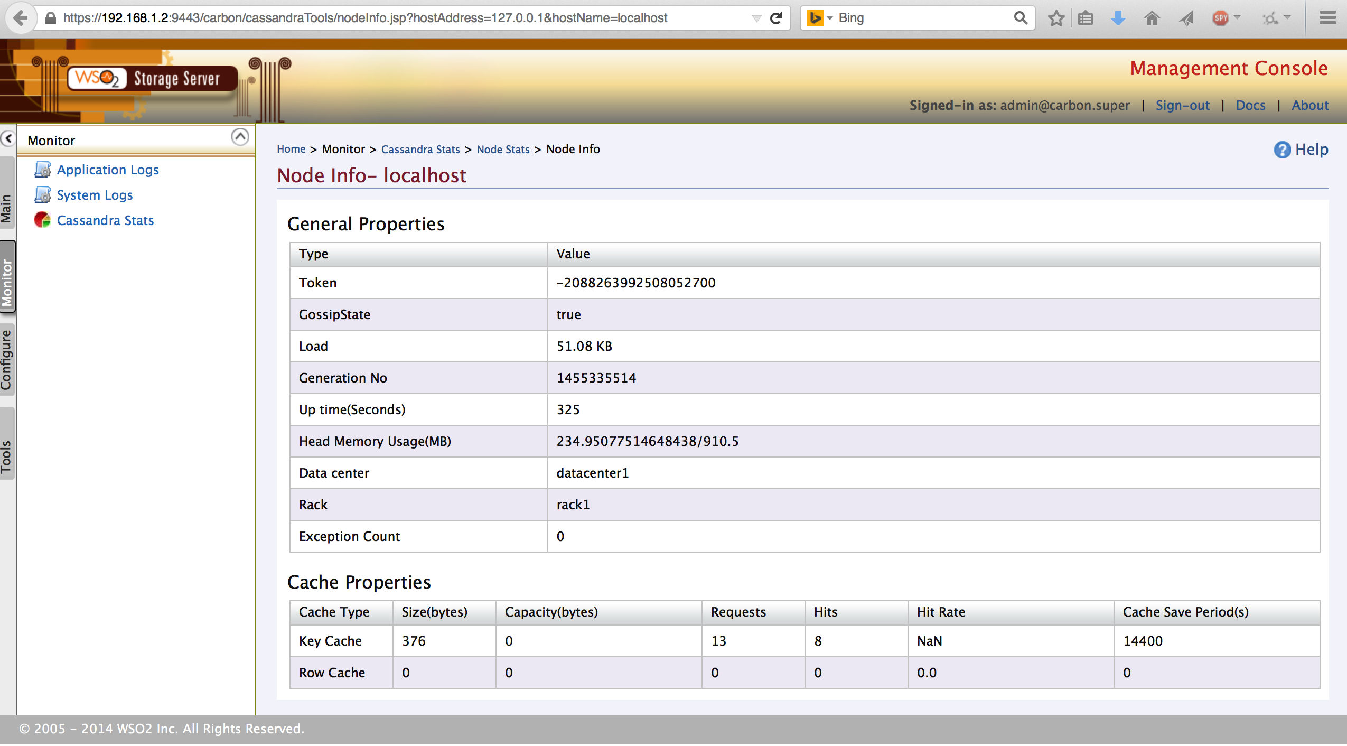Click the browser home icon

[1152, 18]
